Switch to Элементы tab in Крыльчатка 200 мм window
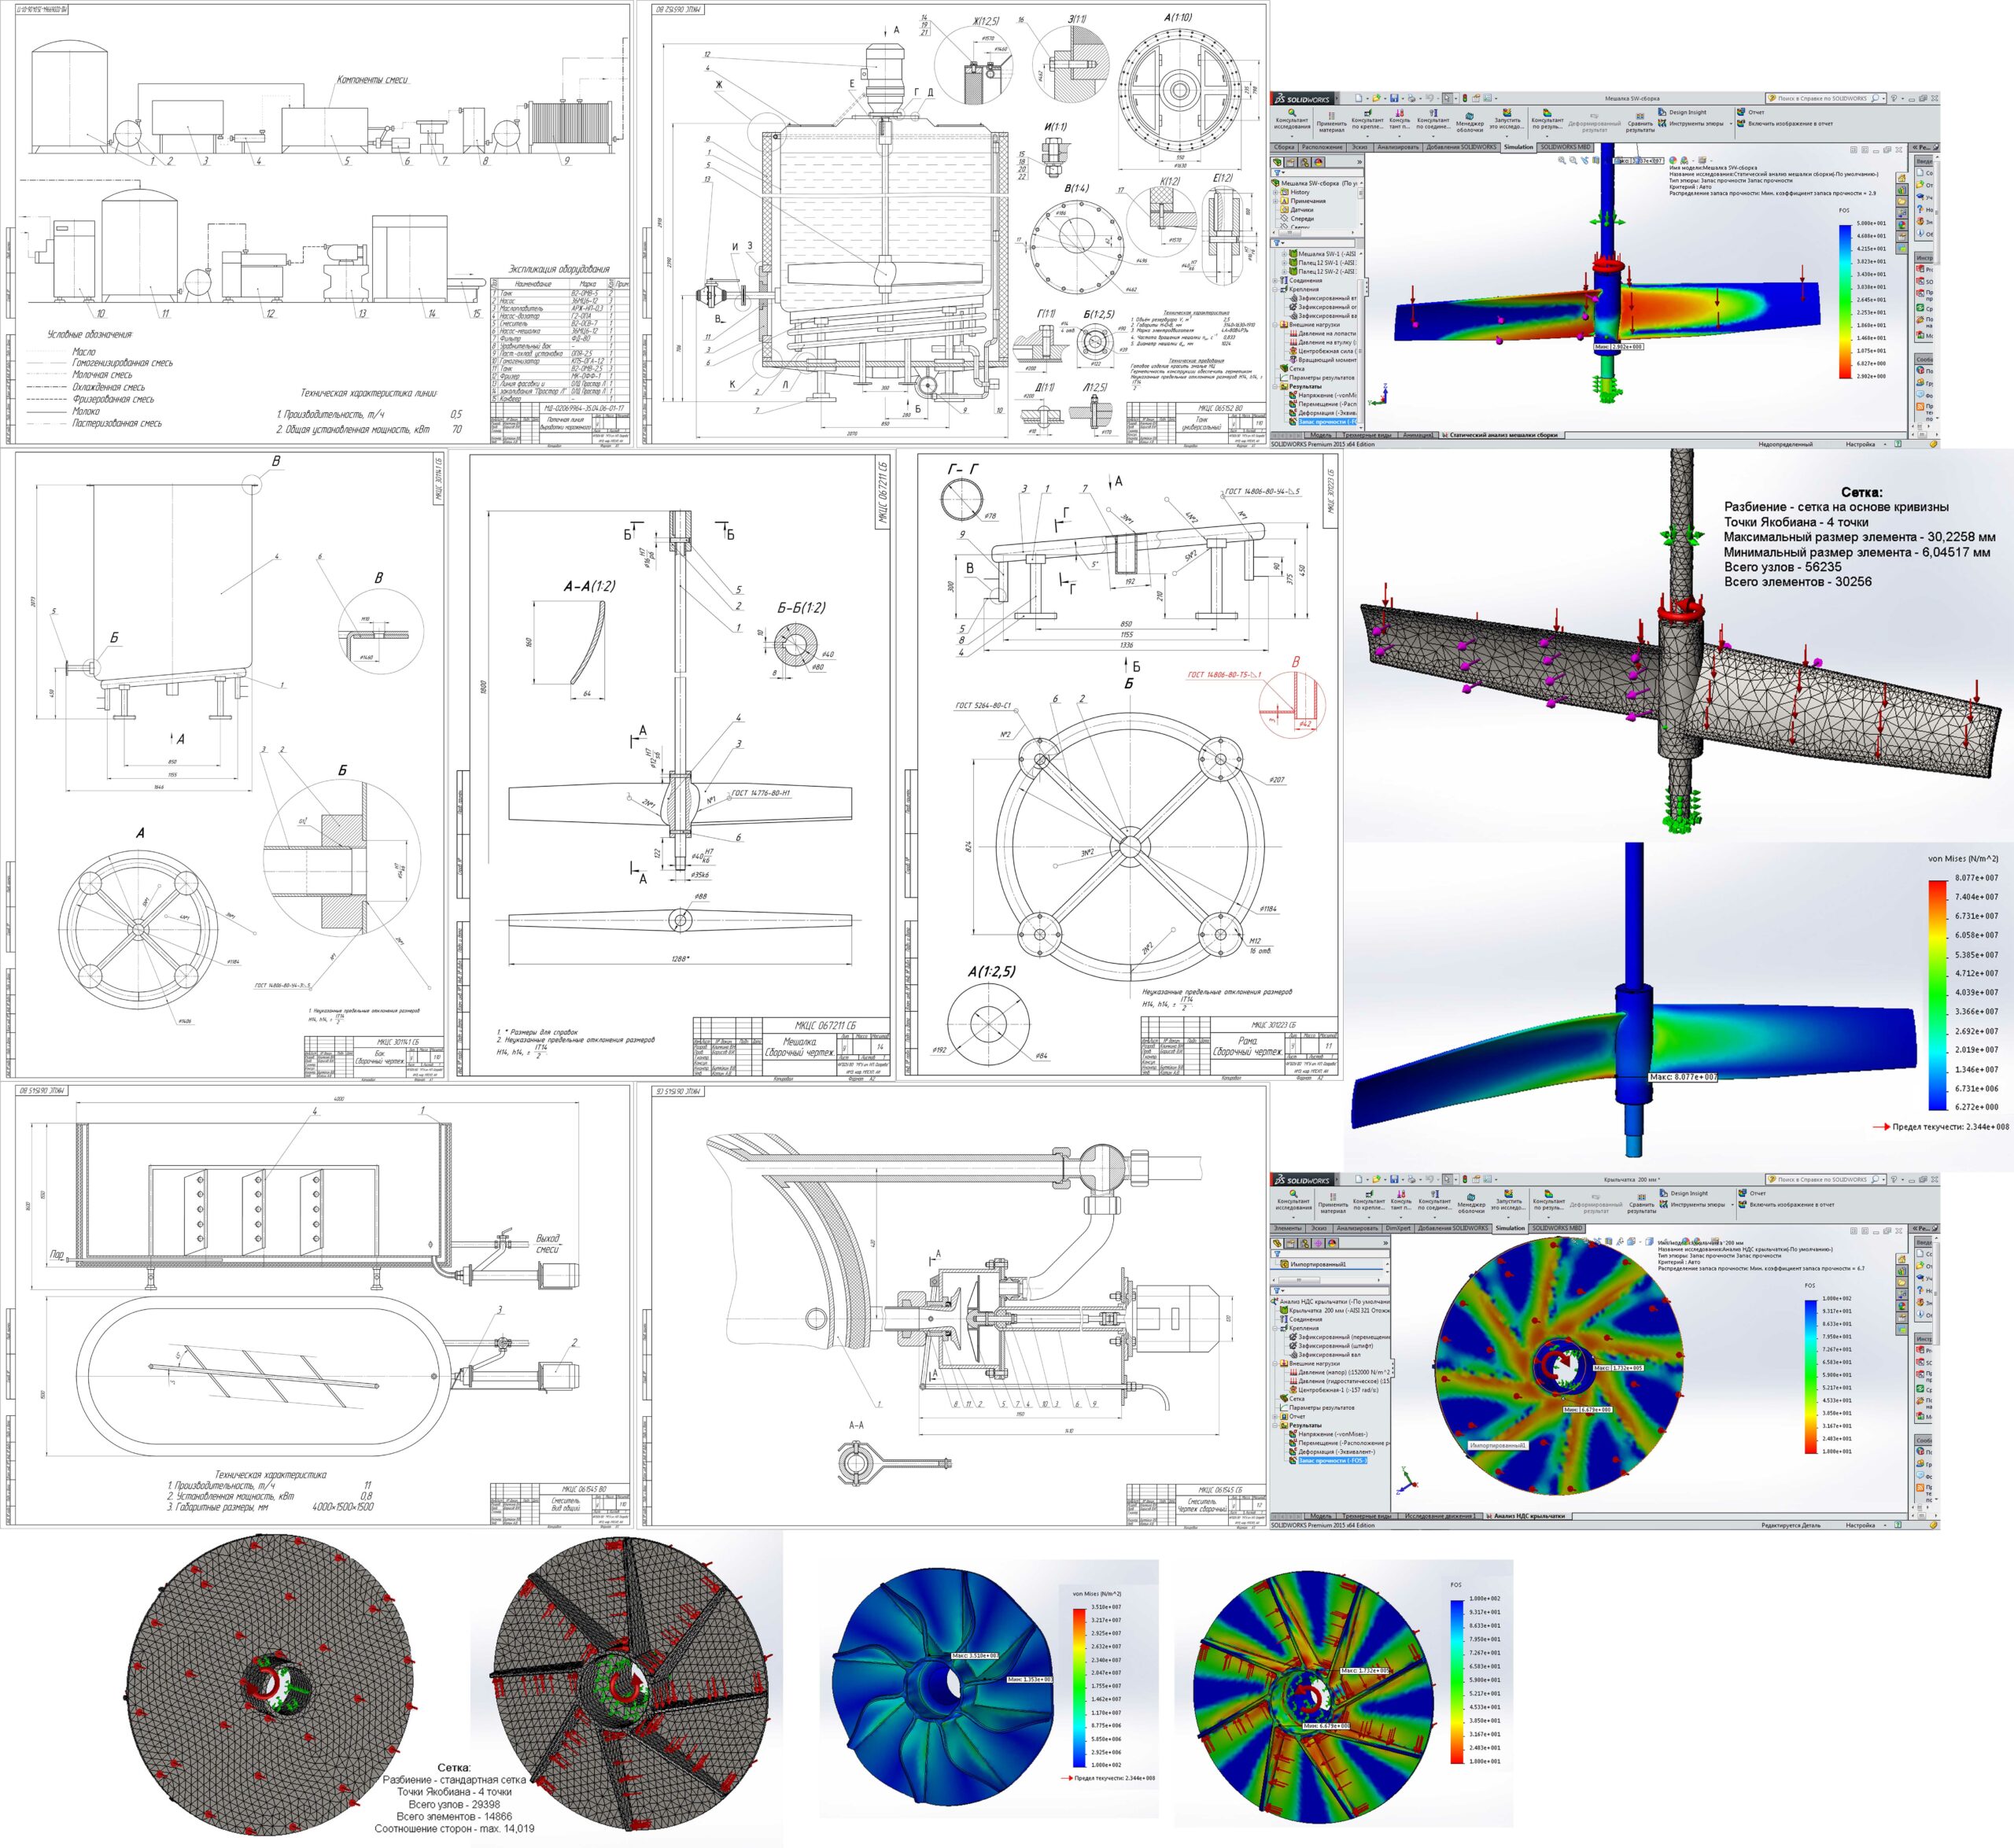Screen dimensions: 2014x1848 1288,1229
